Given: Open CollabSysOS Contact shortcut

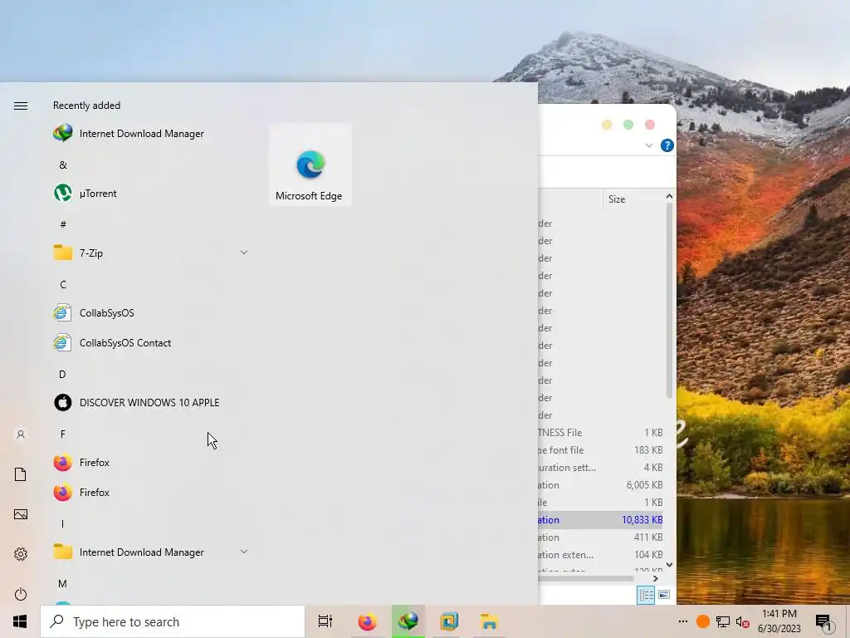Looking at the screenshot, I should 112,343.
